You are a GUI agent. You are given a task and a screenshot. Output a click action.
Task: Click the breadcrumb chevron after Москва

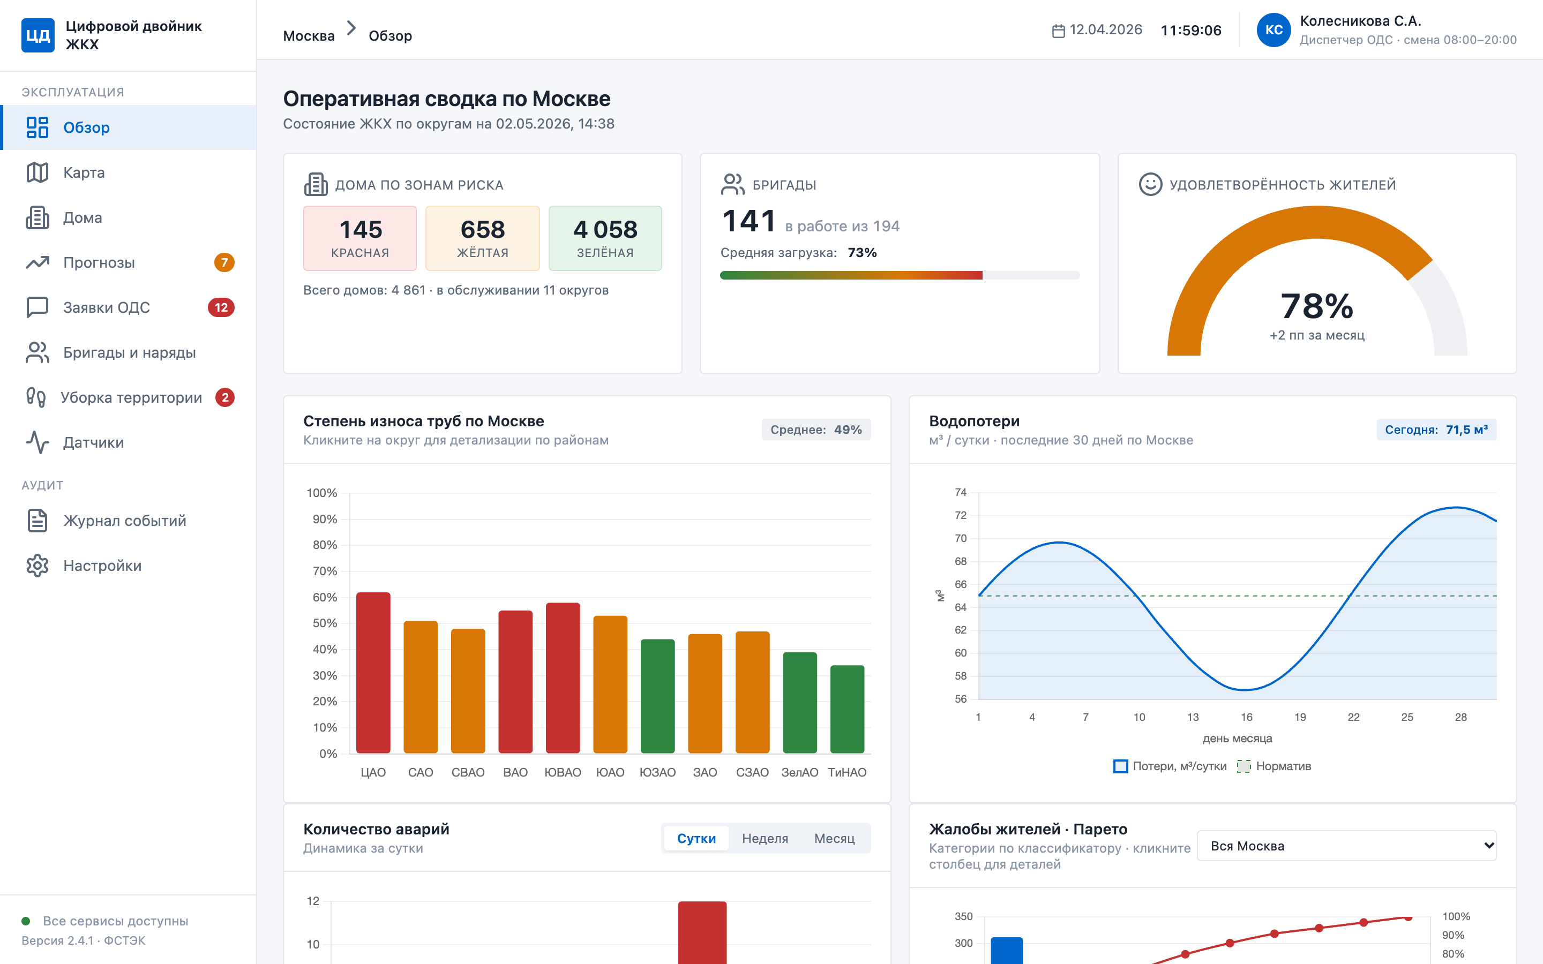click(351, 28)
